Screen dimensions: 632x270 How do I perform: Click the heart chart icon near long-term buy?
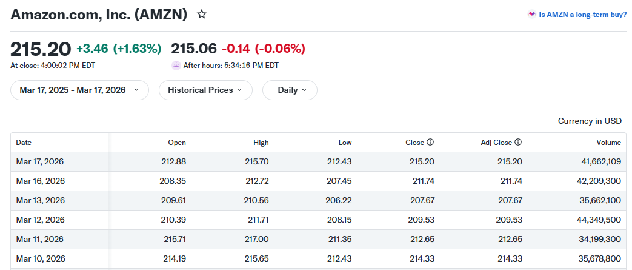click(531, 15)
